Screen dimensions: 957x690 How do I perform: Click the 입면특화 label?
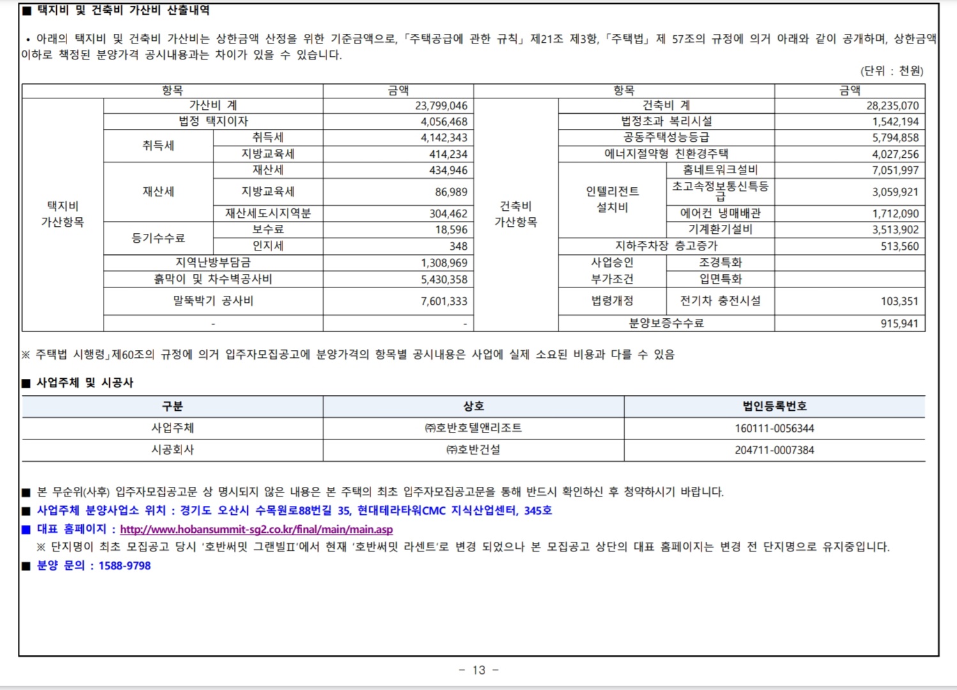tap(720, 279)
